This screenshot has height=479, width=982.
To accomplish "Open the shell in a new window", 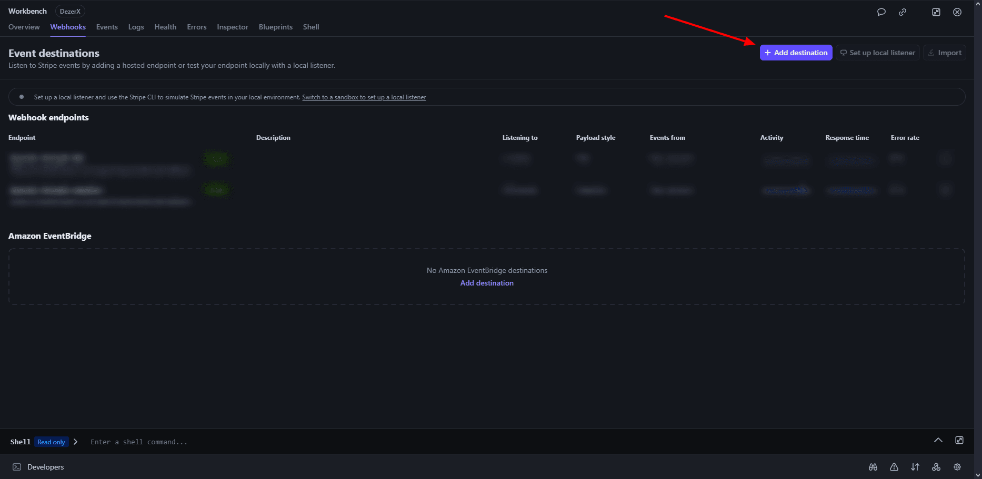I will 960,440.
